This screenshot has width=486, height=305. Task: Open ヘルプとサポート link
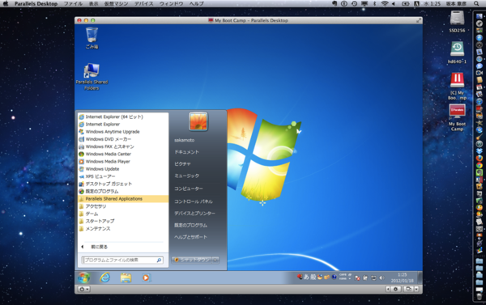pos(190,237)
